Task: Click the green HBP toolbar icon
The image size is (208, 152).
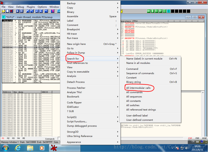Action: 160,11
